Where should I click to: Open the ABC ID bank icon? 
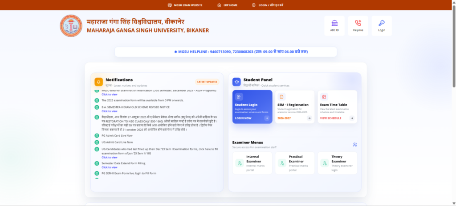(334, 23)
